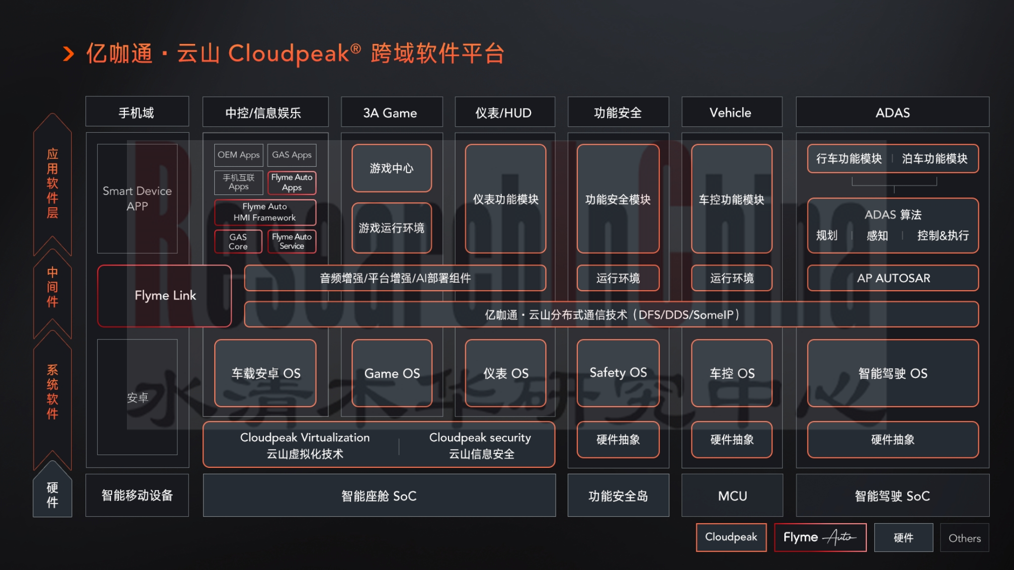Click 运行环境 under 车控功能模块

coord(731,278)
